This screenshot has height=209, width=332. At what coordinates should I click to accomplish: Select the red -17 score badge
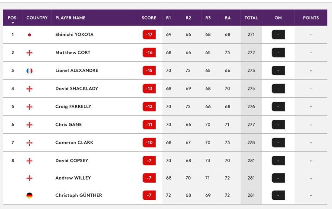point(149,35)
